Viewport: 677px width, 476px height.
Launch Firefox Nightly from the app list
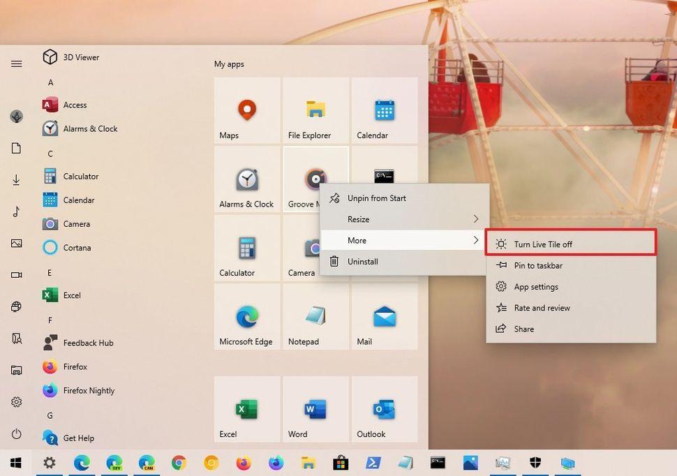click(79, 390)
